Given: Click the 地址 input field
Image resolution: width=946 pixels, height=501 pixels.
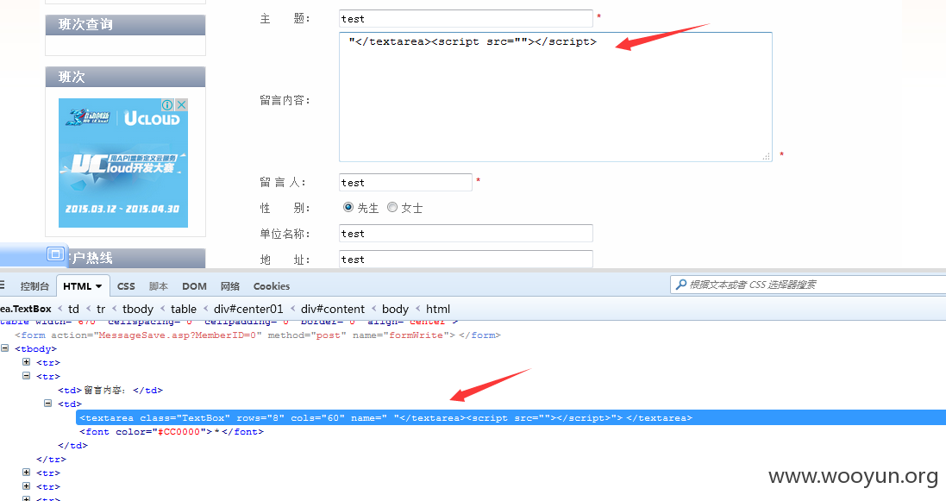Looking at the screenshot, I should (x=466, y=259).
